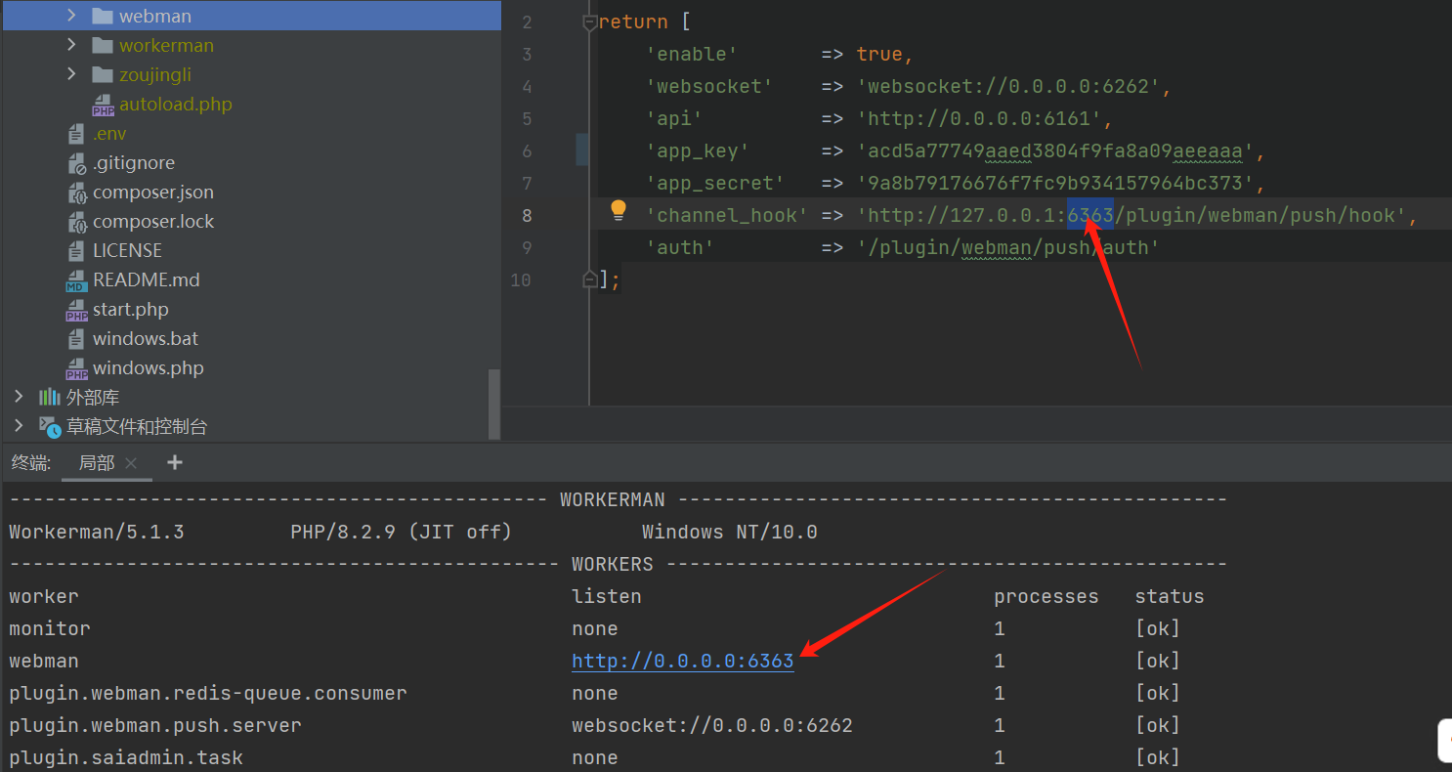The height and width of the screenshot is (772, 1452).
Task: Open the LICENSE file
Action: coord(128,250)
